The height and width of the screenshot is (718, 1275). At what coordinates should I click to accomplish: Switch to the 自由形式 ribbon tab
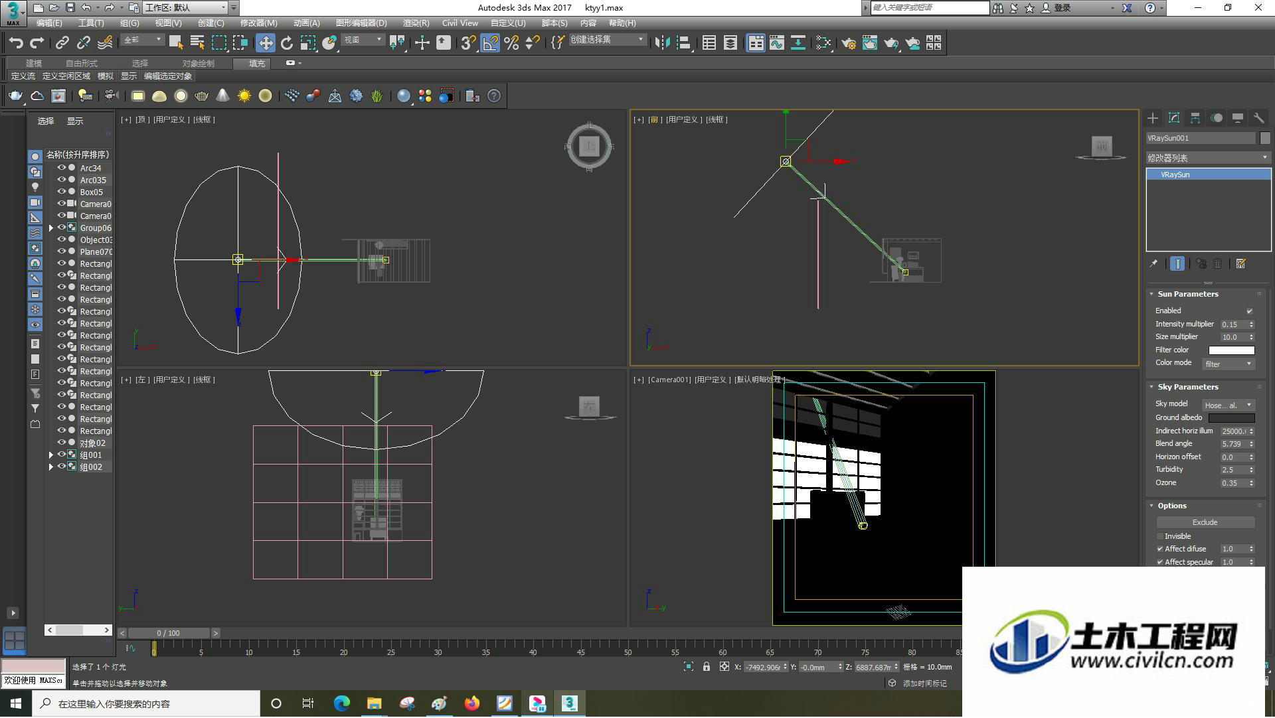[82, 64]
